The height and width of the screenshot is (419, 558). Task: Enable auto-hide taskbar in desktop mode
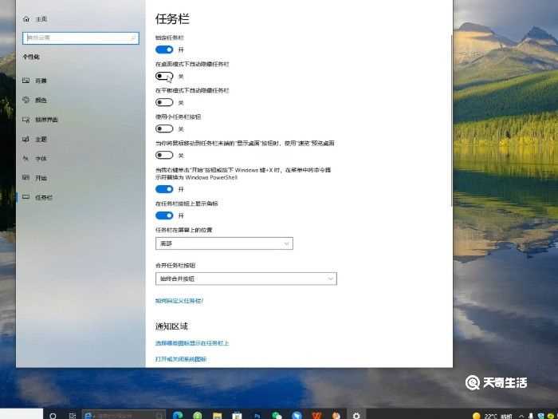(x=164, y=76)
